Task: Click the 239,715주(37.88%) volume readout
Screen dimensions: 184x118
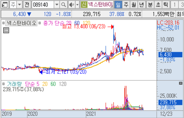Action: (x=23, y=90)
